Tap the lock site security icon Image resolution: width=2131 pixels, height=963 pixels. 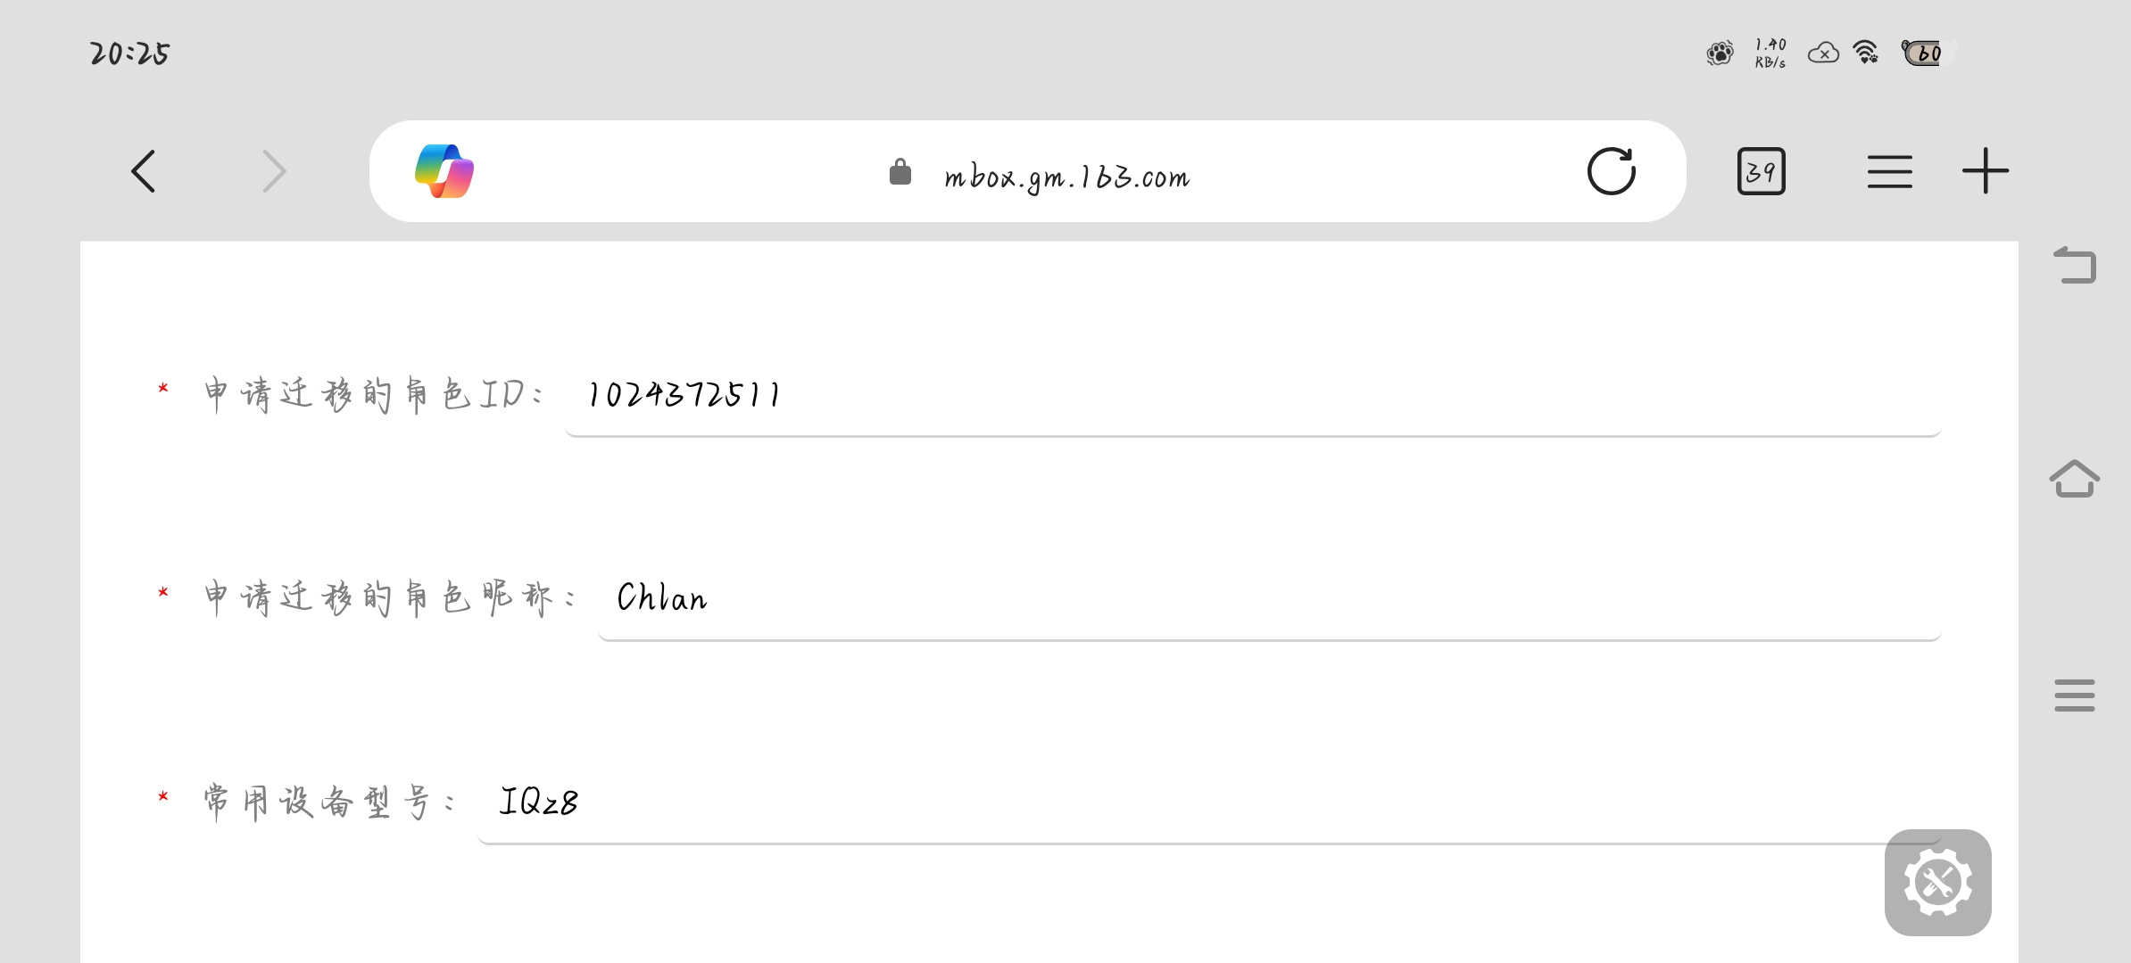pyautogui.click(x=900, y=171)
